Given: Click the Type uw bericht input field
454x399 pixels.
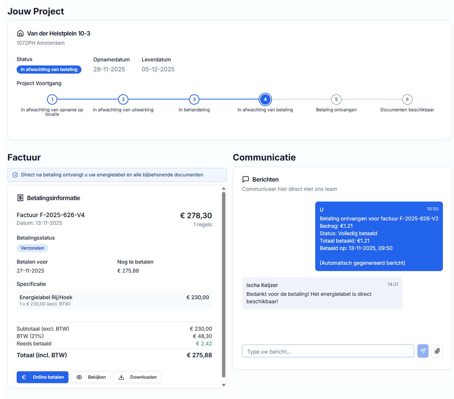Looking at the screenshot, I should [328, 351].
